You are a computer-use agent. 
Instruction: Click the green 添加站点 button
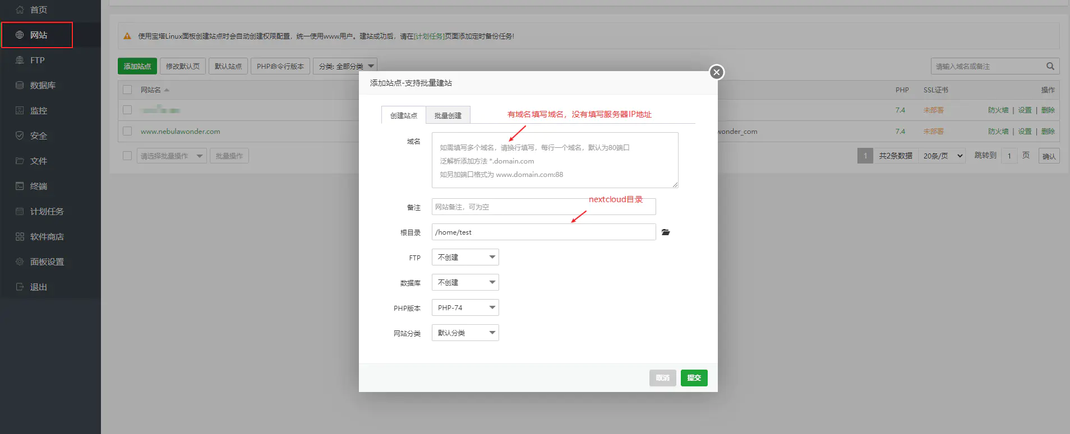point(137,66)
